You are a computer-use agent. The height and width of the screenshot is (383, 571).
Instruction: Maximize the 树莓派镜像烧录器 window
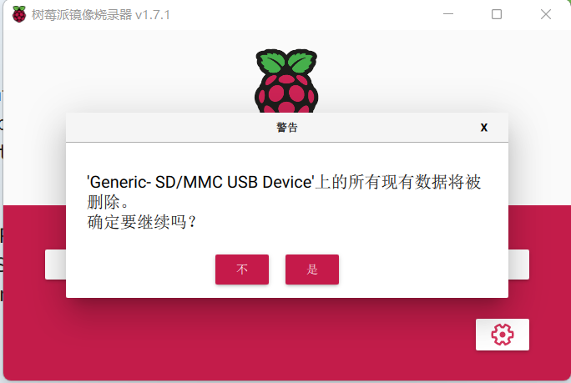pyautogui.click(x=497, y=14)
